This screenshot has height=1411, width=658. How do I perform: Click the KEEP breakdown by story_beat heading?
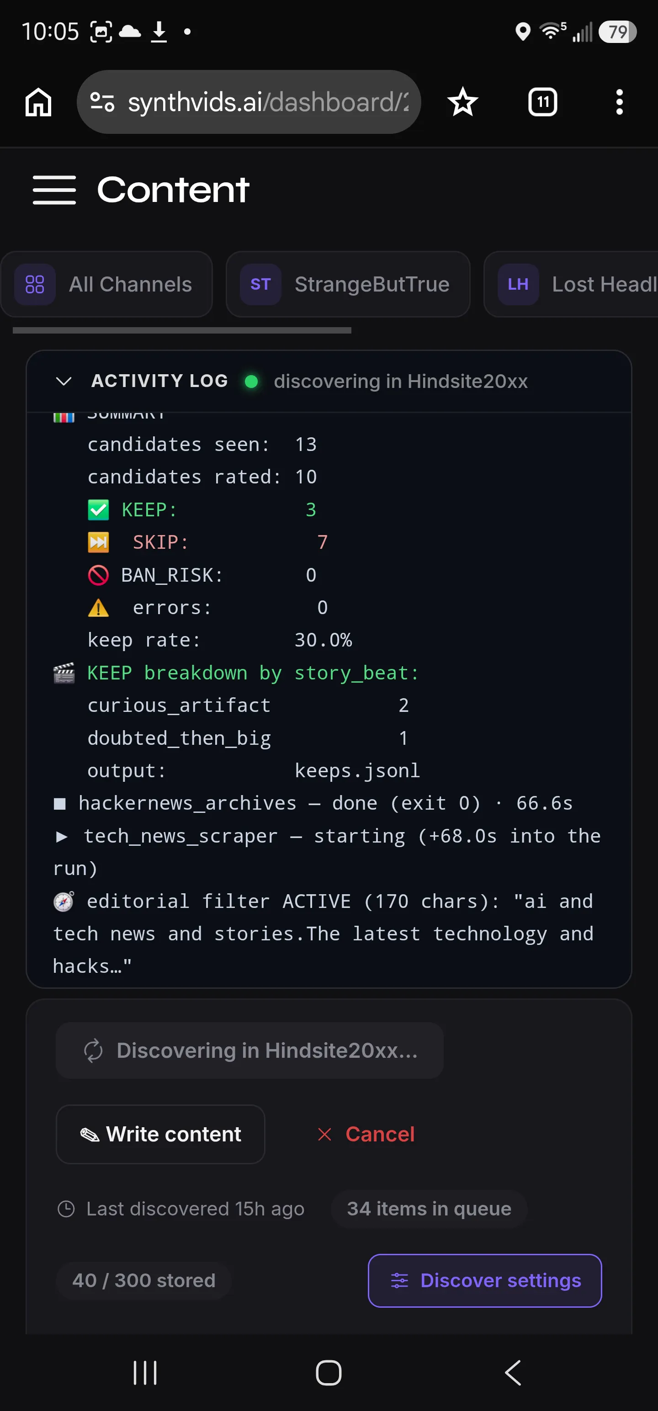[x=253, y=673]
